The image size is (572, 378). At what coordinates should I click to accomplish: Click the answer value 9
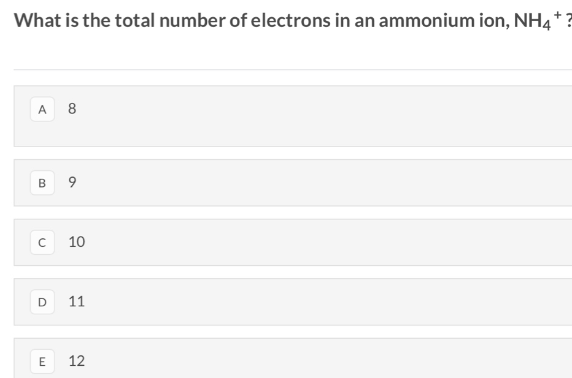(x=72, y=182)
